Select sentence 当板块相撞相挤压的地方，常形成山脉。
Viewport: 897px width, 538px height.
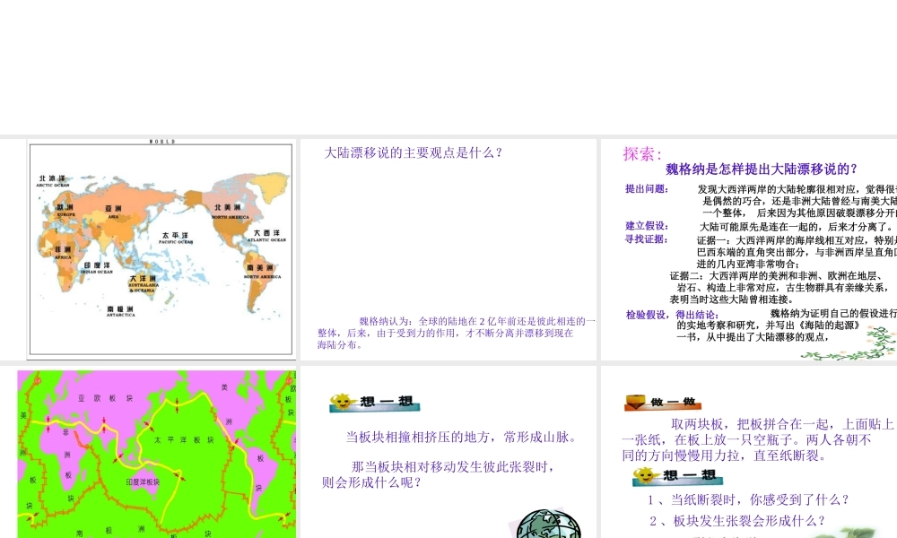(464, 438)
